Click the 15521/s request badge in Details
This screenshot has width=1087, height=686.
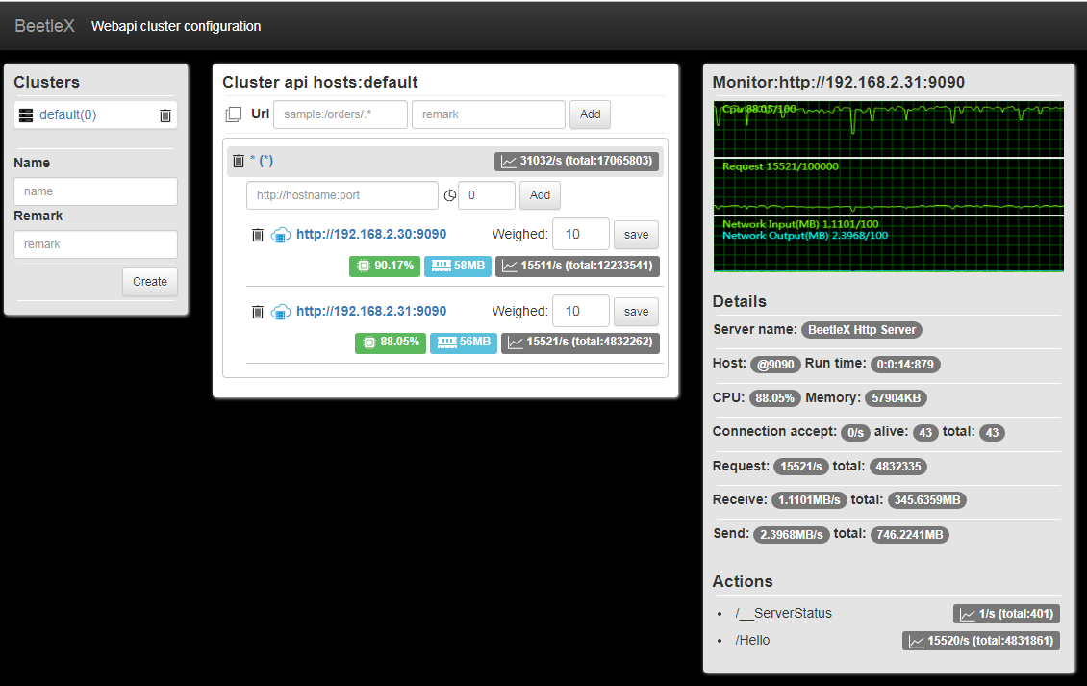[801, 467]
